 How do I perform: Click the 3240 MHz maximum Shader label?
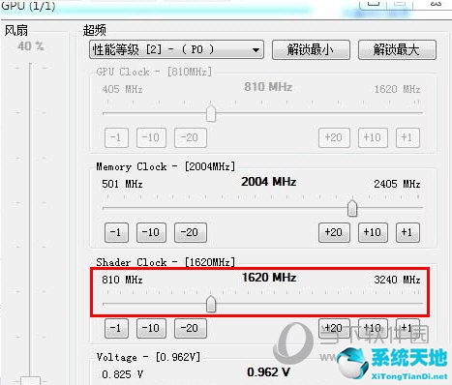pyautogui.click(x=397, y=280)
